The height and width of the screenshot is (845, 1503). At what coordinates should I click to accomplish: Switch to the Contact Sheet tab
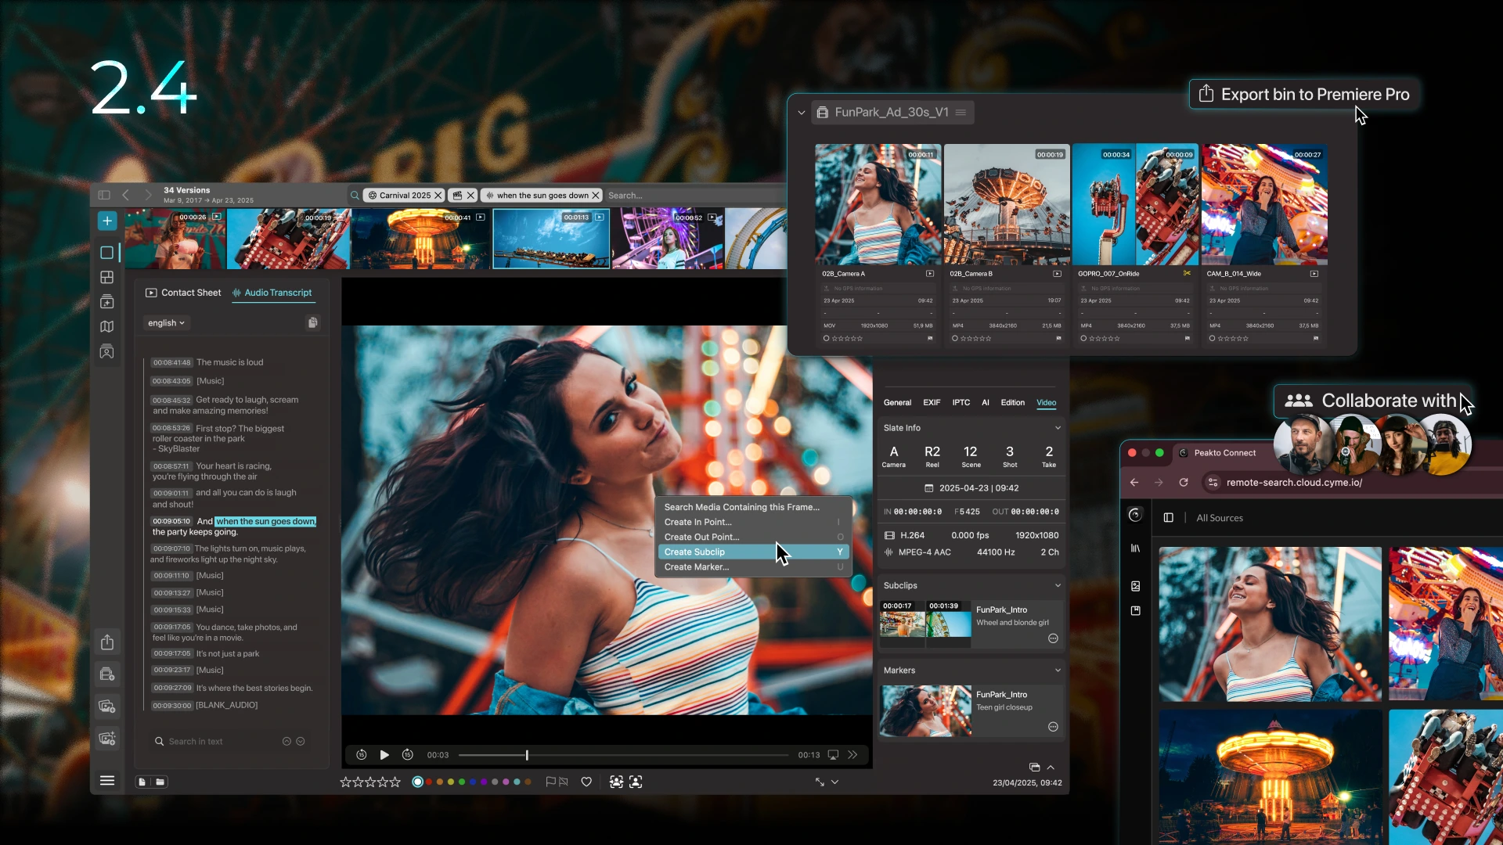[x=183, y=293]
